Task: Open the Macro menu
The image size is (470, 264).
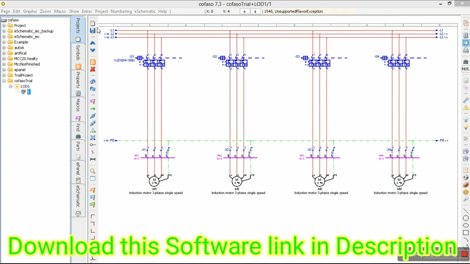Action: [60, 11]
